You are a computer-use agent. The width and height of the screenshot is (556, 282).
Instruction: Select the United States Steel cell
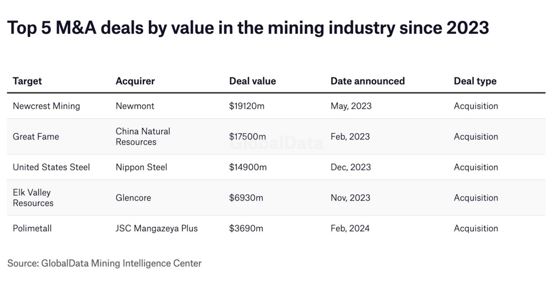click(x=51, y=167)
